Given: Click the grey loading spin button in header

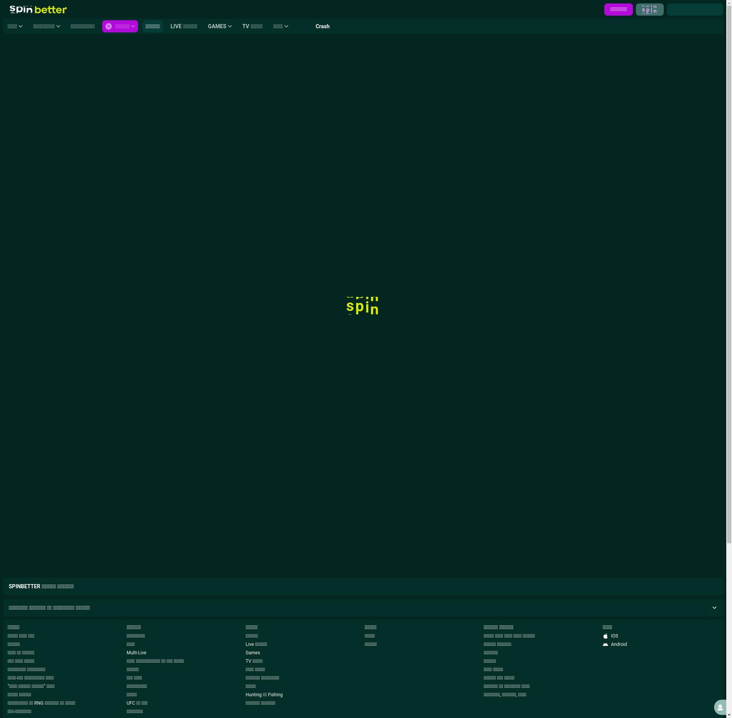Looking at the screenshot, I should point(649,10).
